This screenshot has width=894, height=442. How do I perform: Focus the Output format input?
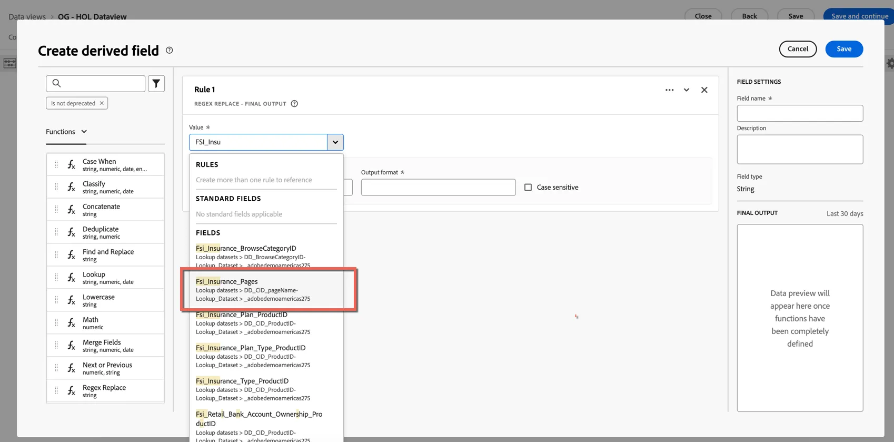438,188
